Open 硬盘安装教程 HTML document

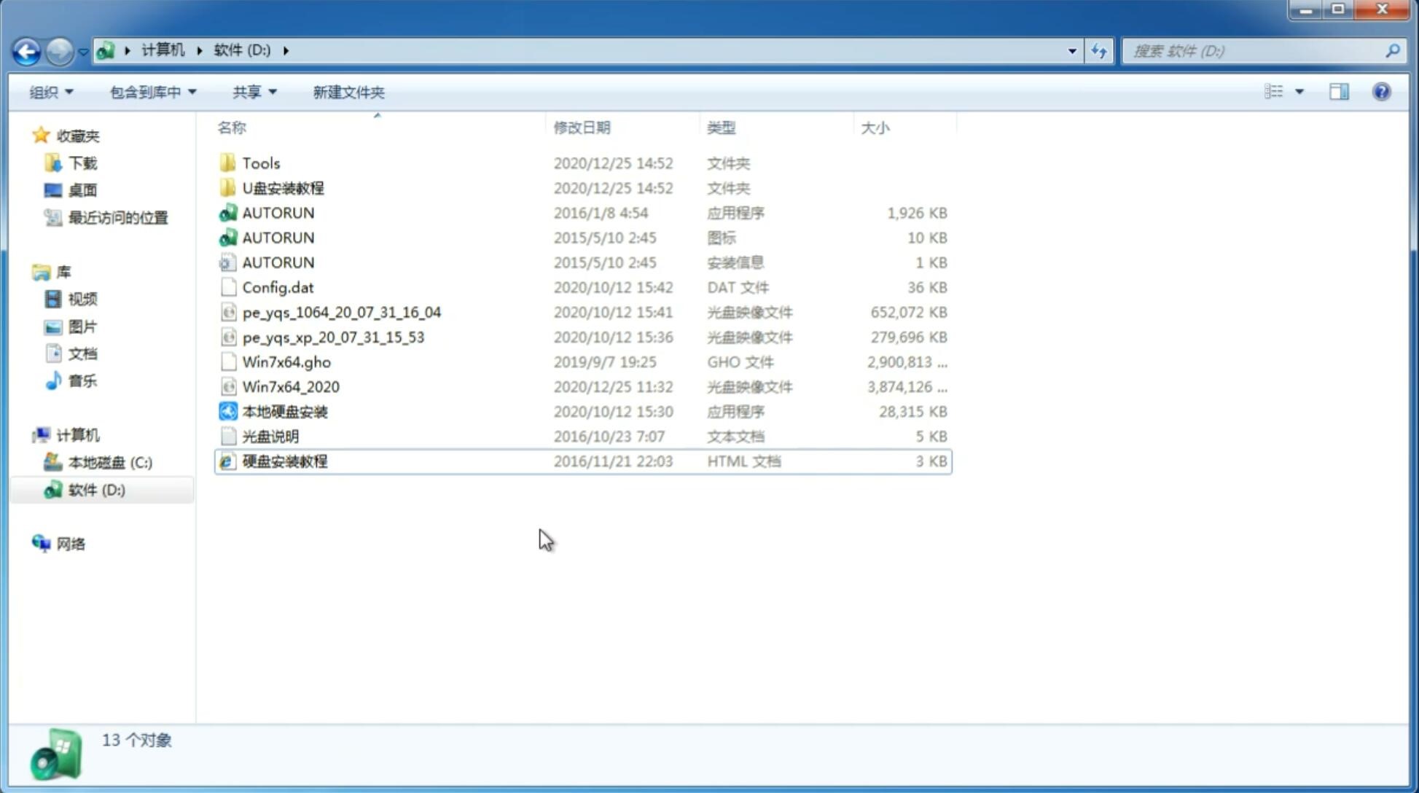click(284, 461)
